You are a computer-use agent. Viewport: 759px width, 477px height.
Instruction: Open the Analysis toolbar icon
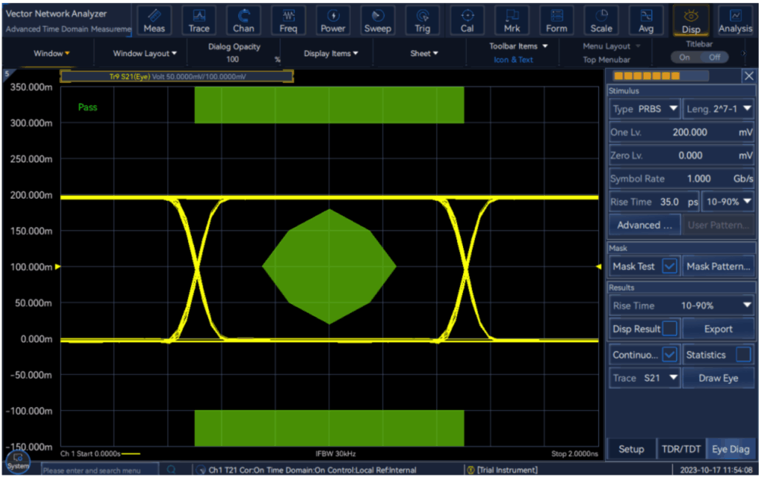tap(735, 20)
